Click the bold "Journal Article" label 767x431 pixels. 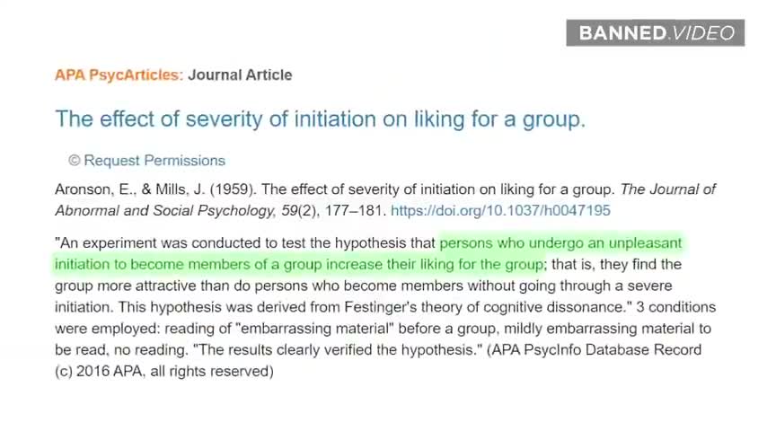coord(240,75)
